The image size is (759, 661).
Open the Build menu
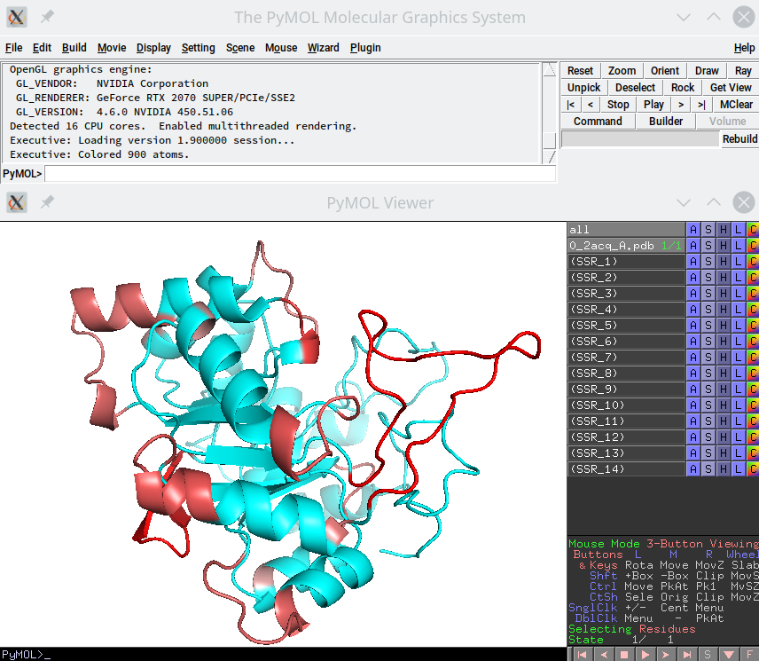(x=74, y=47)
